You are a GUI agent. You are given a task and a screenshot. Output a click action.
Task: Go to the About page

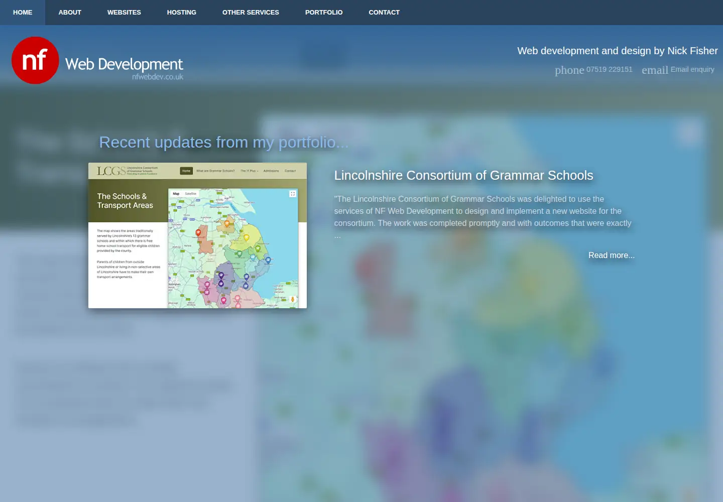tap(70, 13)
